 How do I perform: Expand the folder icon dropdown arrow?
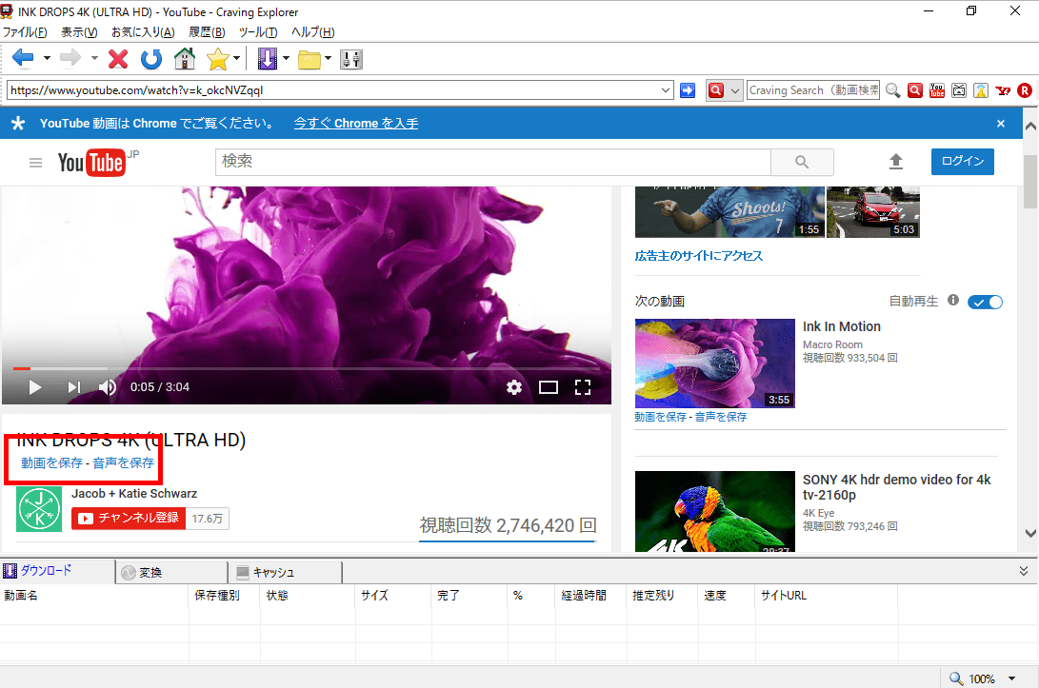click(x=328, y=58)
